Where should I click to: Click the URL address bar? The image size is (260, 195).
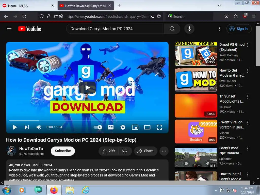tap(106, 17)
